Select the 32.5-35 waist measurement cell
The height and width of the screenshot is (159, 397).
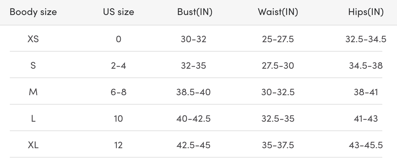[x=278, y=119]
